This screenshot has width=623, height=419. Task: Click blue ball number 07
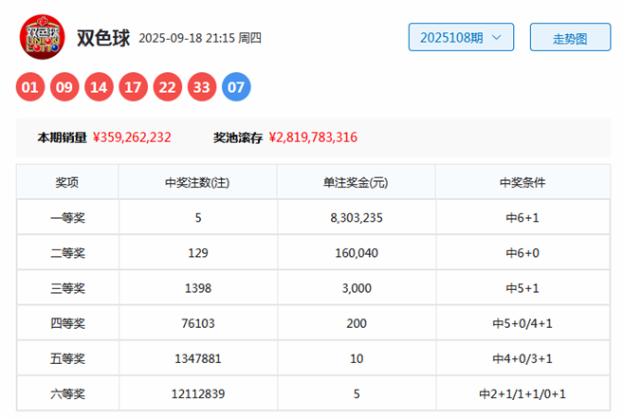(x=236, y=87)
